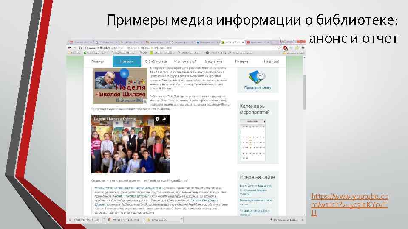The height and width of the screenshot is (229, 408).
Task: Open the dropdown arrow of the second download
Action: pos(143,220)
